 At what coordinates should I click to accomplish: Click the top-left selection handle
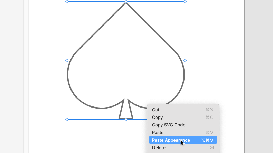click(67, 2)
